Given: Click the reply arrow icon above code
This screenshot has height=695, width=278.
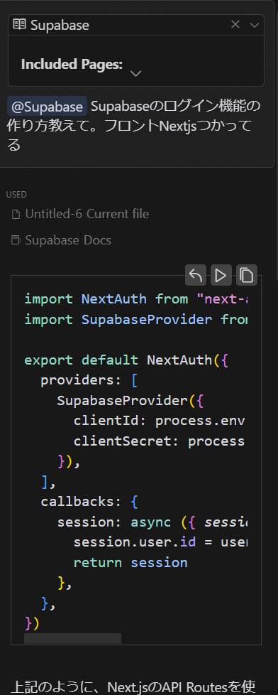Looking at the screenshot, I should point(195,275).
